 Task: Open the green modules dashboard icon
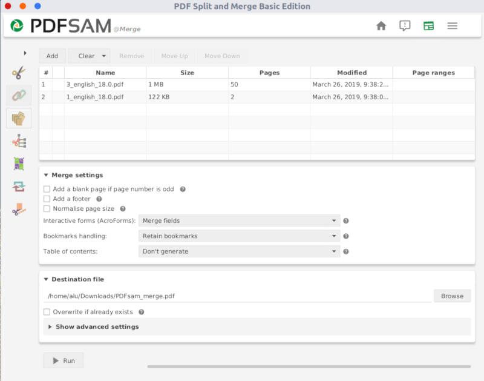coord(428,25)
